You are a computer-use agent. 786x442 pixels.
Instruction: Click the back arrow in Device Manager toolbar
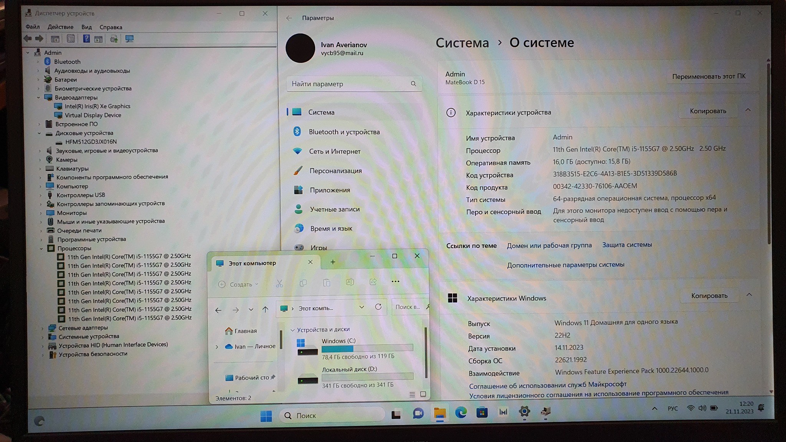pos(28,38)
